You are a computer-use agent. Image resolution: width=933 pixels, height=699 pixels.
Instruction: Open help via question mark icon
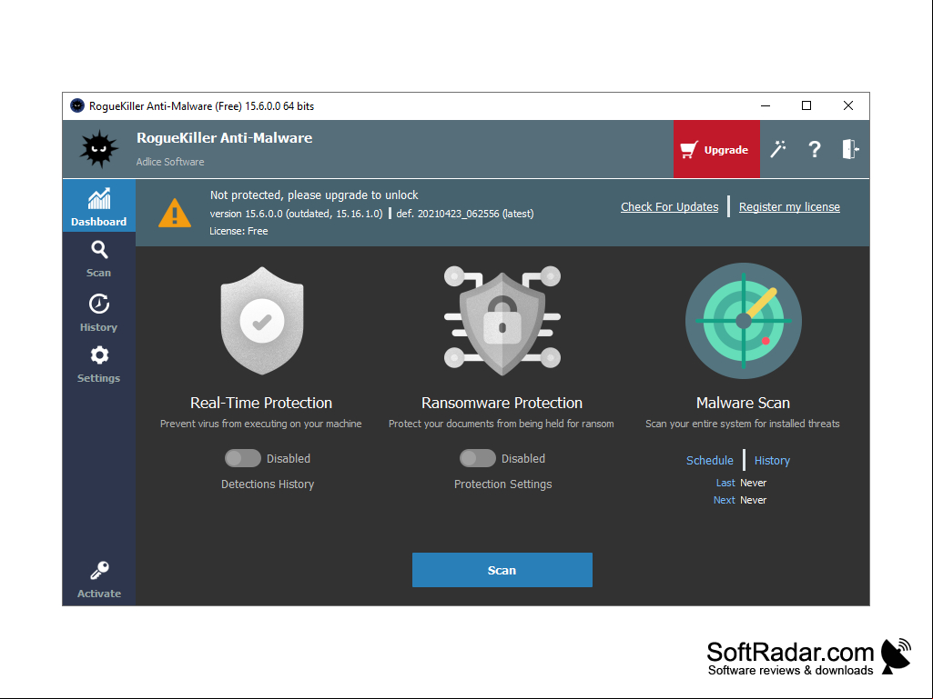[x=815, y=149]
